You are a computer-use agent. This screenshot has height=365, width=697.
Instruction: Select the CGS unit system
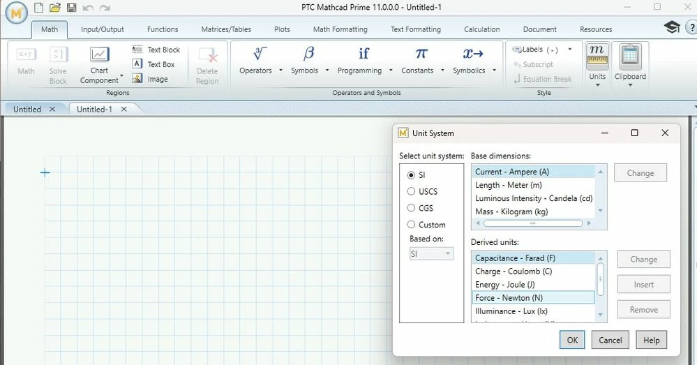411,208
